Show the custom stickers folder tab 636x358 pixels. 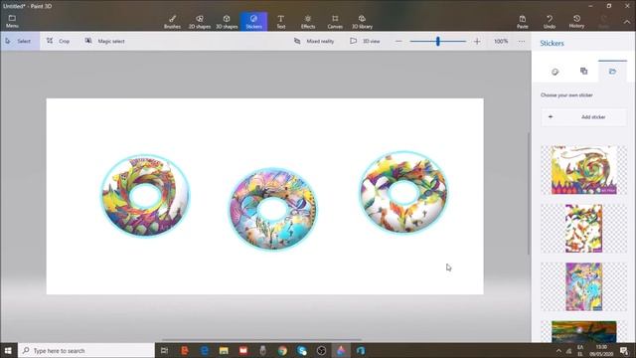coord(612,72)
